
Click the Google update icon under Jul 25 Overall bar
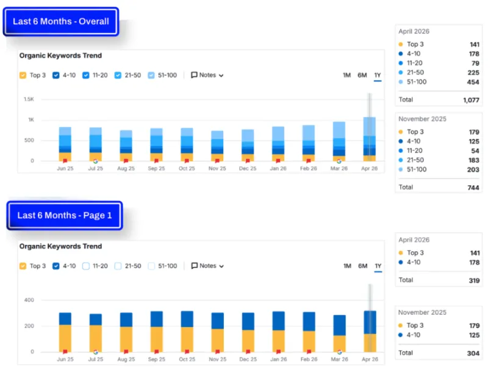96,161
